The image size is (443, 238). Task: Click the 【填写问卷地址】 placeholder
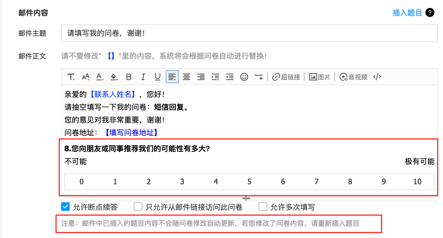pyautogui.click(x=132, y=133)
